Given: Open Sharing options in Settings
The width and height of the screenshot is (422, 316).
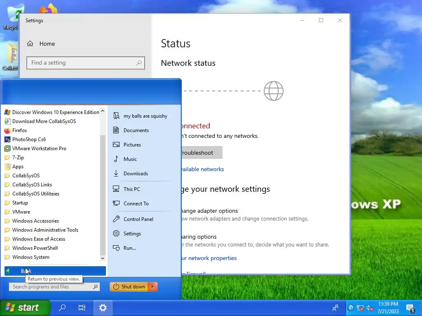Looking at the screenshot, I should tap(198, 237).
